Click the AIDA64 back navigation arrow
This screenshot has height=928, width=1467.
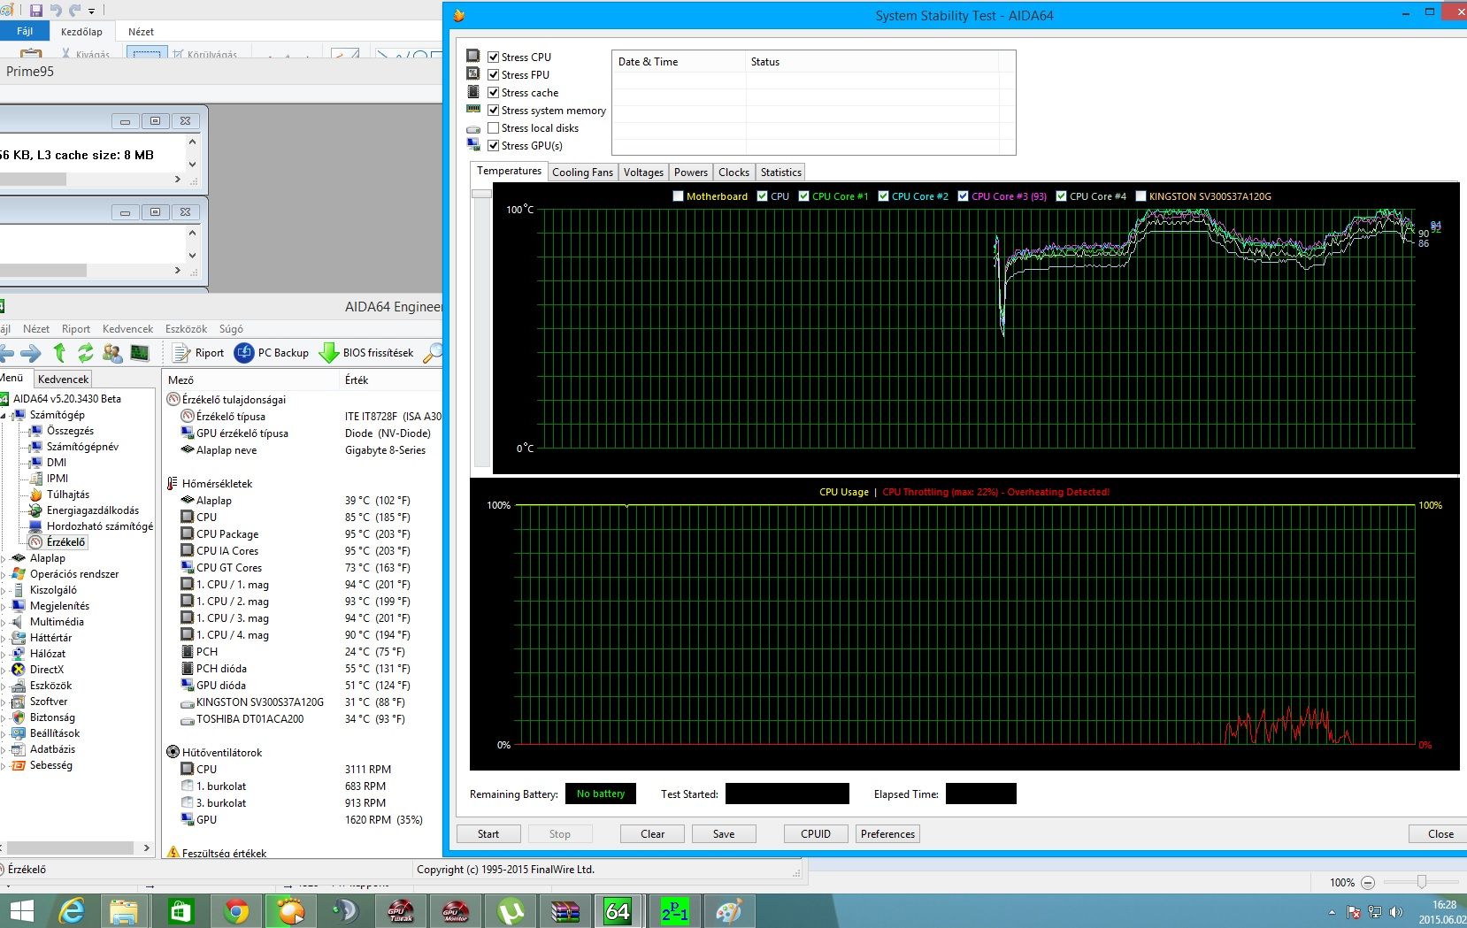tap(6, 354)
